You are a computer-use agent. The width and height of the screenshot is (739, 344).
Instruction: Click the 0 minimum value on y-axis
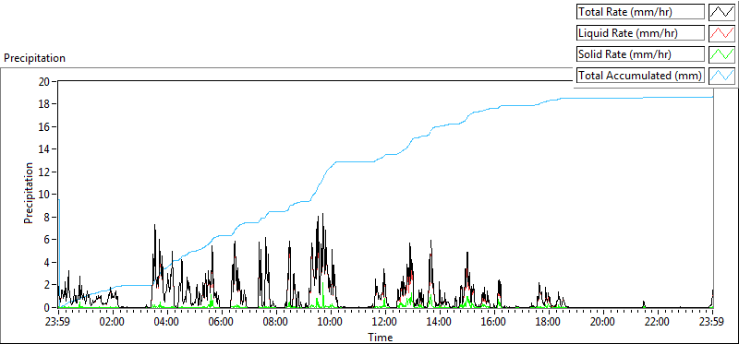pyautogui.click(x=47, y=307)
